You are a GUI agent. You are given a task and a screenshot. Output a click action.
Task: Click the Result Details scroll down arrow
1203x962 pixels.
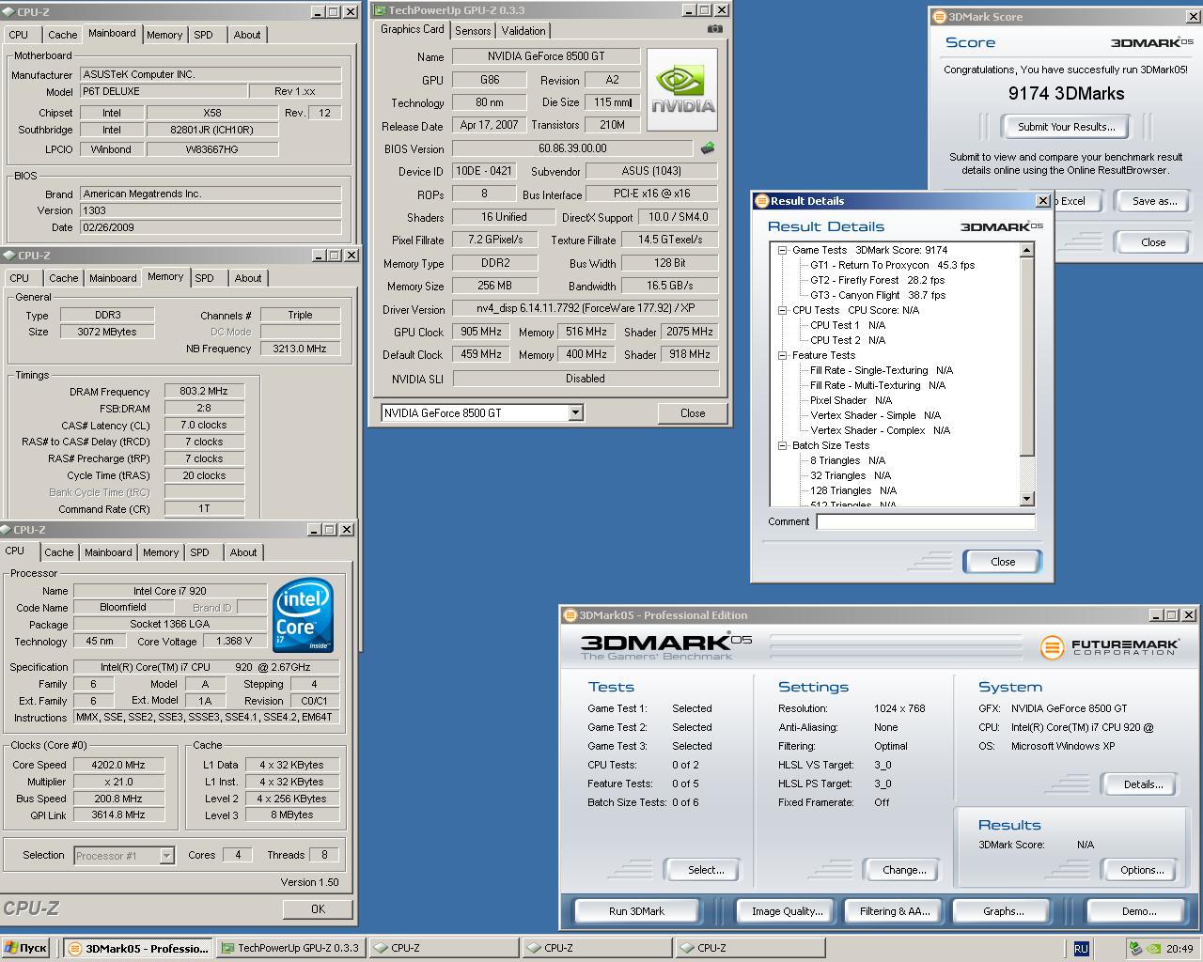click(x=1027, y=499)
